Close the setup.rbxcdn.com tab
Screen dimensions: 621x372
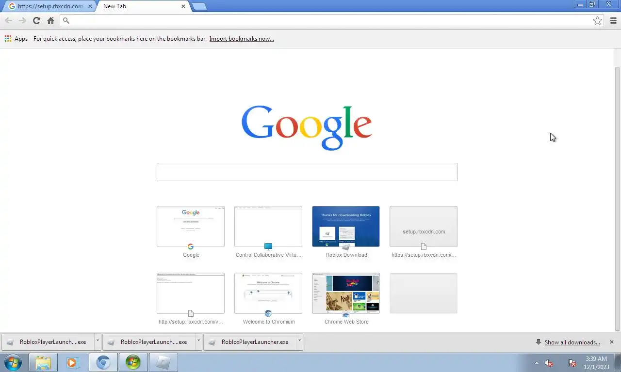[x=90, y=6]
